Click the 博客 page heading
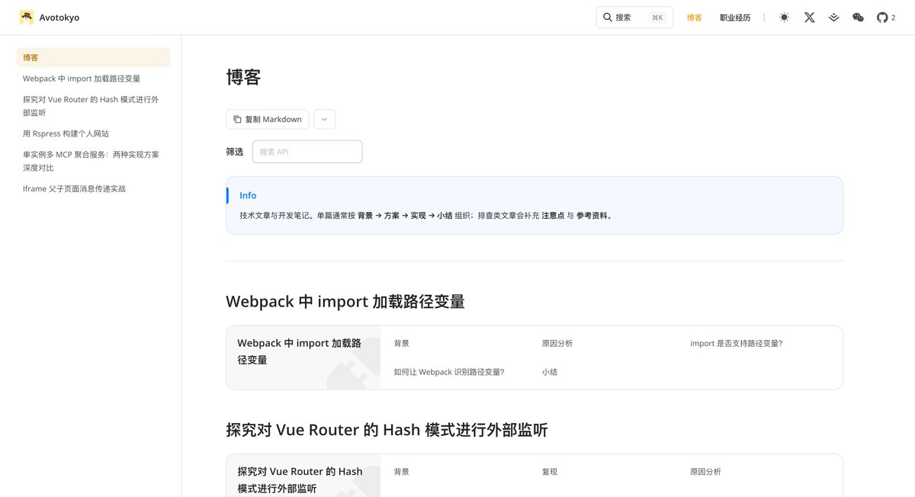915x497 pixels. click(x=244, y=78)
